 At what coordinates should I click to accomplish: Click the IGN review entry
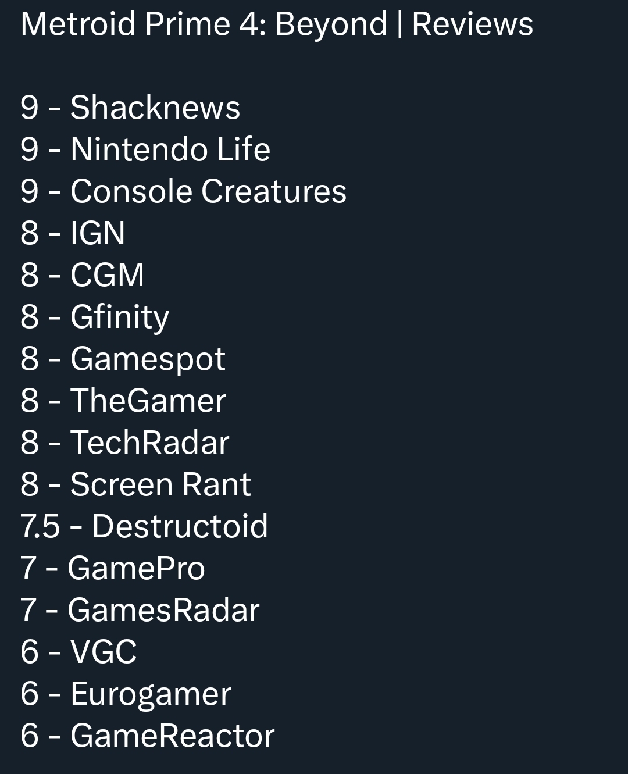tap(97, 233)
